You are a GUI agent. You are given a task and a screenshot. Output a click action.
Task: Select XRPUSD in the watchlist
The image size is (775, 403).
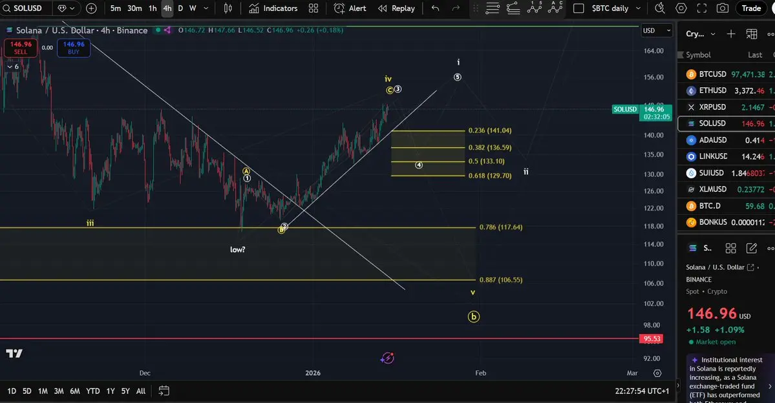[x=726, y=107]
